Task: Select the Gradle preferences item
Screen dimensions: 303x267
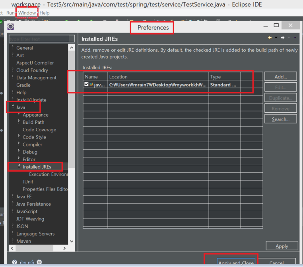Action: [23, 85]
